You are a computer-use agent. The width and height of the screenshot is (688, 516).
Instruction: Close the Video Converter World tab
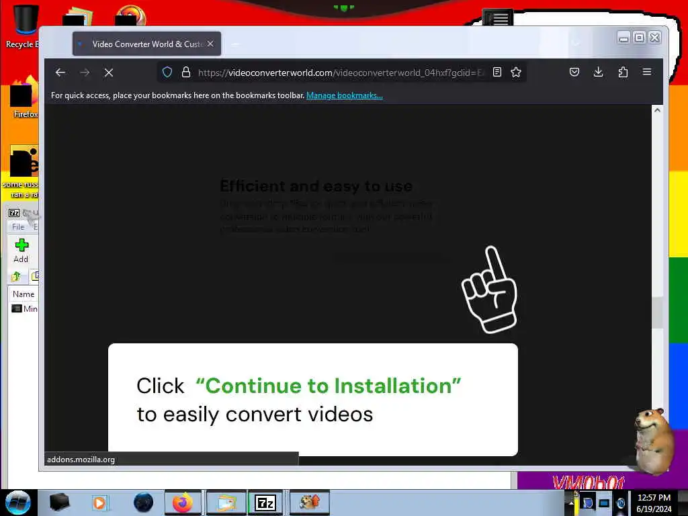210,44
